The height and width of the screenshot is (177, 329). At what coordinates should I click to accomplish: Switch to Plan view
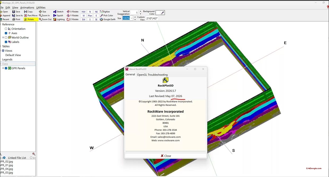point(90,16)
